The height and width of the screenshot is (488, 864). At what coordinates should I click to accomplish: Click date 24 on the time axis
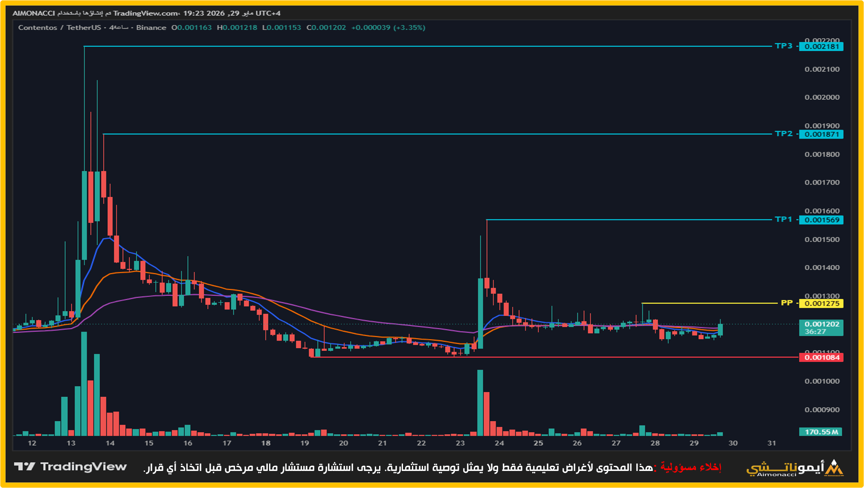coord(499,443)
